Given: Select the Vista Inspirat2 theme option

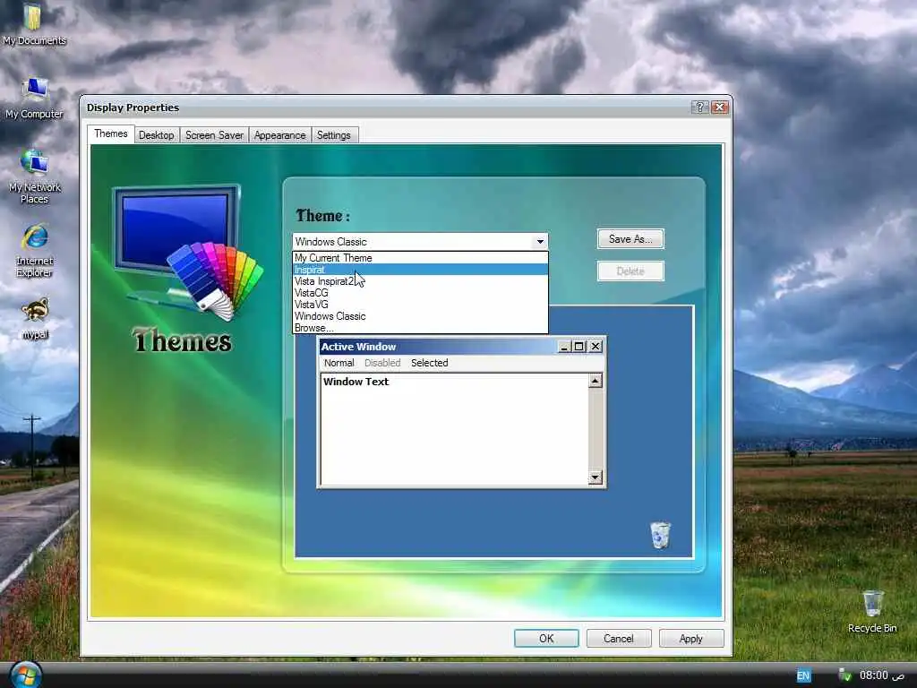Looking at the screenshot, I should coord(420,280).
